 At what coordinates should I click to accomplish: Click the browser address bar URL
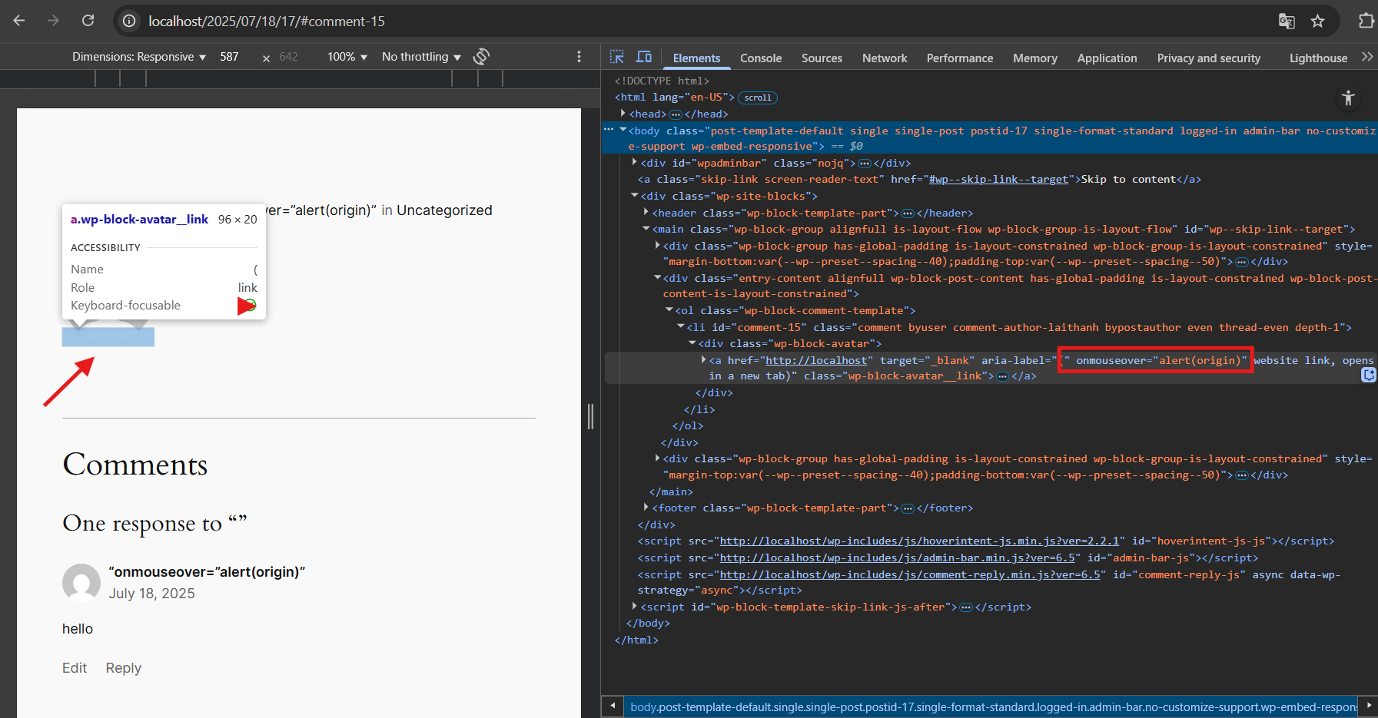(267, 22)
